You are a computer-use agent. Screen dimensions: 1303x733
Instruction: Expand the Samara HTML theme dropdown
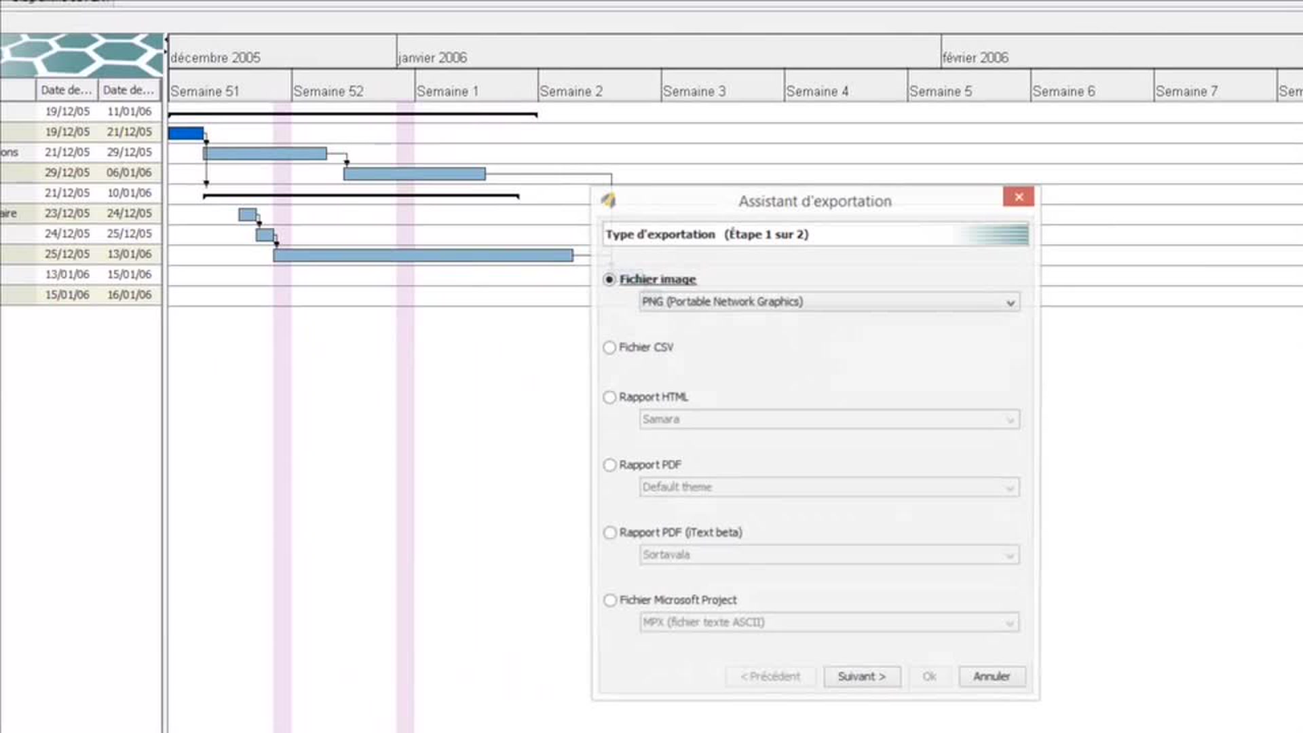pyautogui.click(x=828, y=419)
